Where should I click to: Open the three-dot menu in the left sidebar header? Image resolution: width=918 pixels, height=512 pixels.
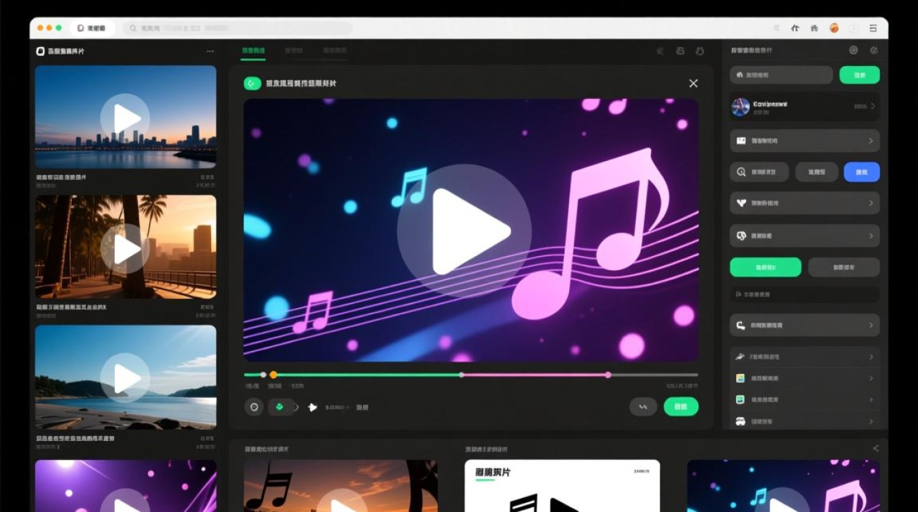210,51
